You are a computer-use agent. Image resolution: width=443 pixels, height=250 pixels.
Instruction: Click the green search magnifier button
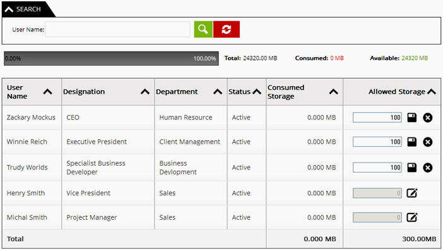pos(203,30)
